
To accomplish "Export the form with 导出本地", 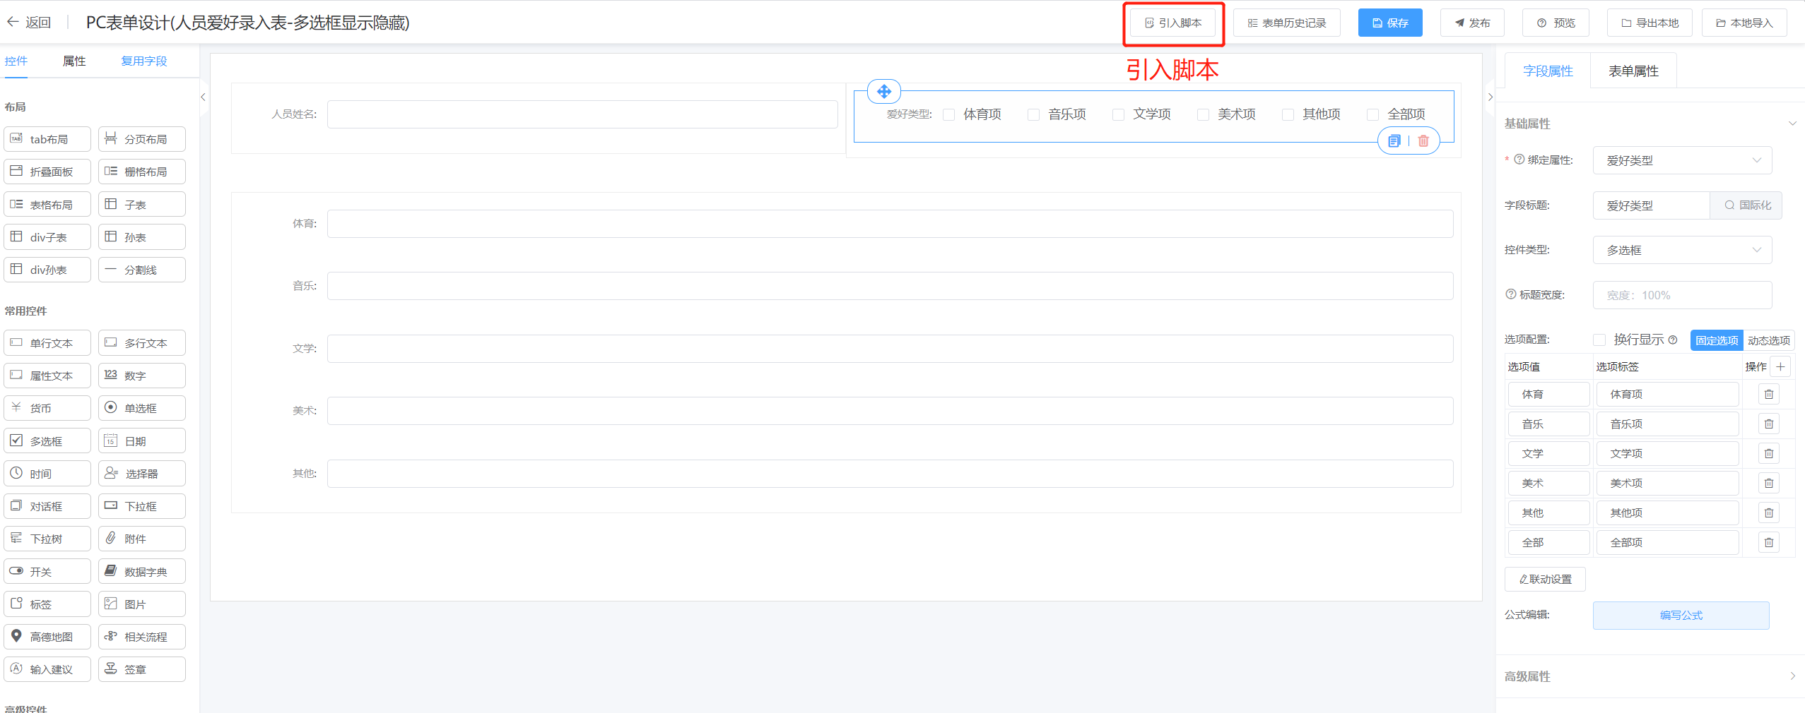I will click(1650, 23).
